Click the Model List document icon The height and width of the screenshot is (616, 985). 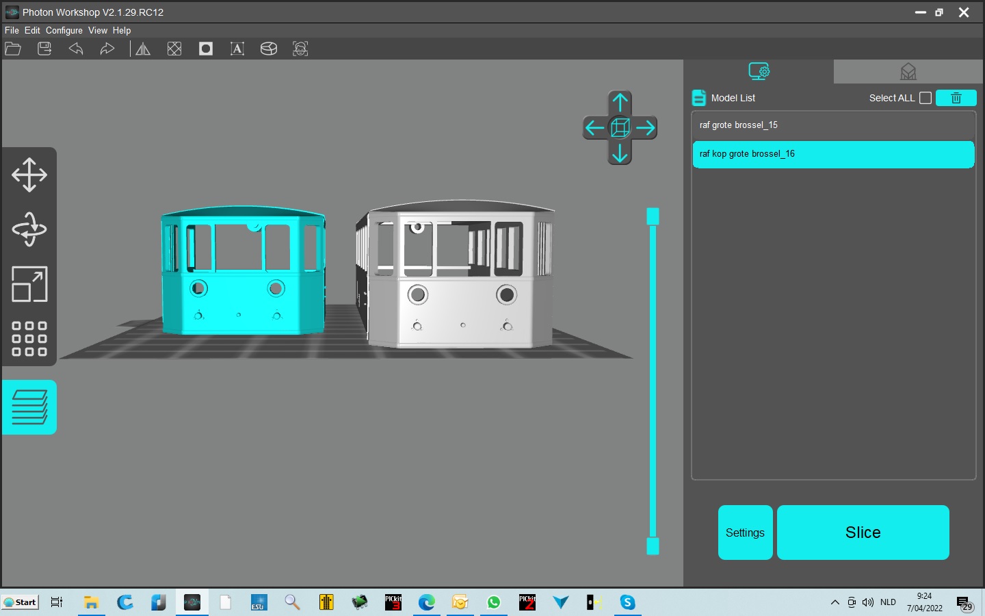click(698, 98)
